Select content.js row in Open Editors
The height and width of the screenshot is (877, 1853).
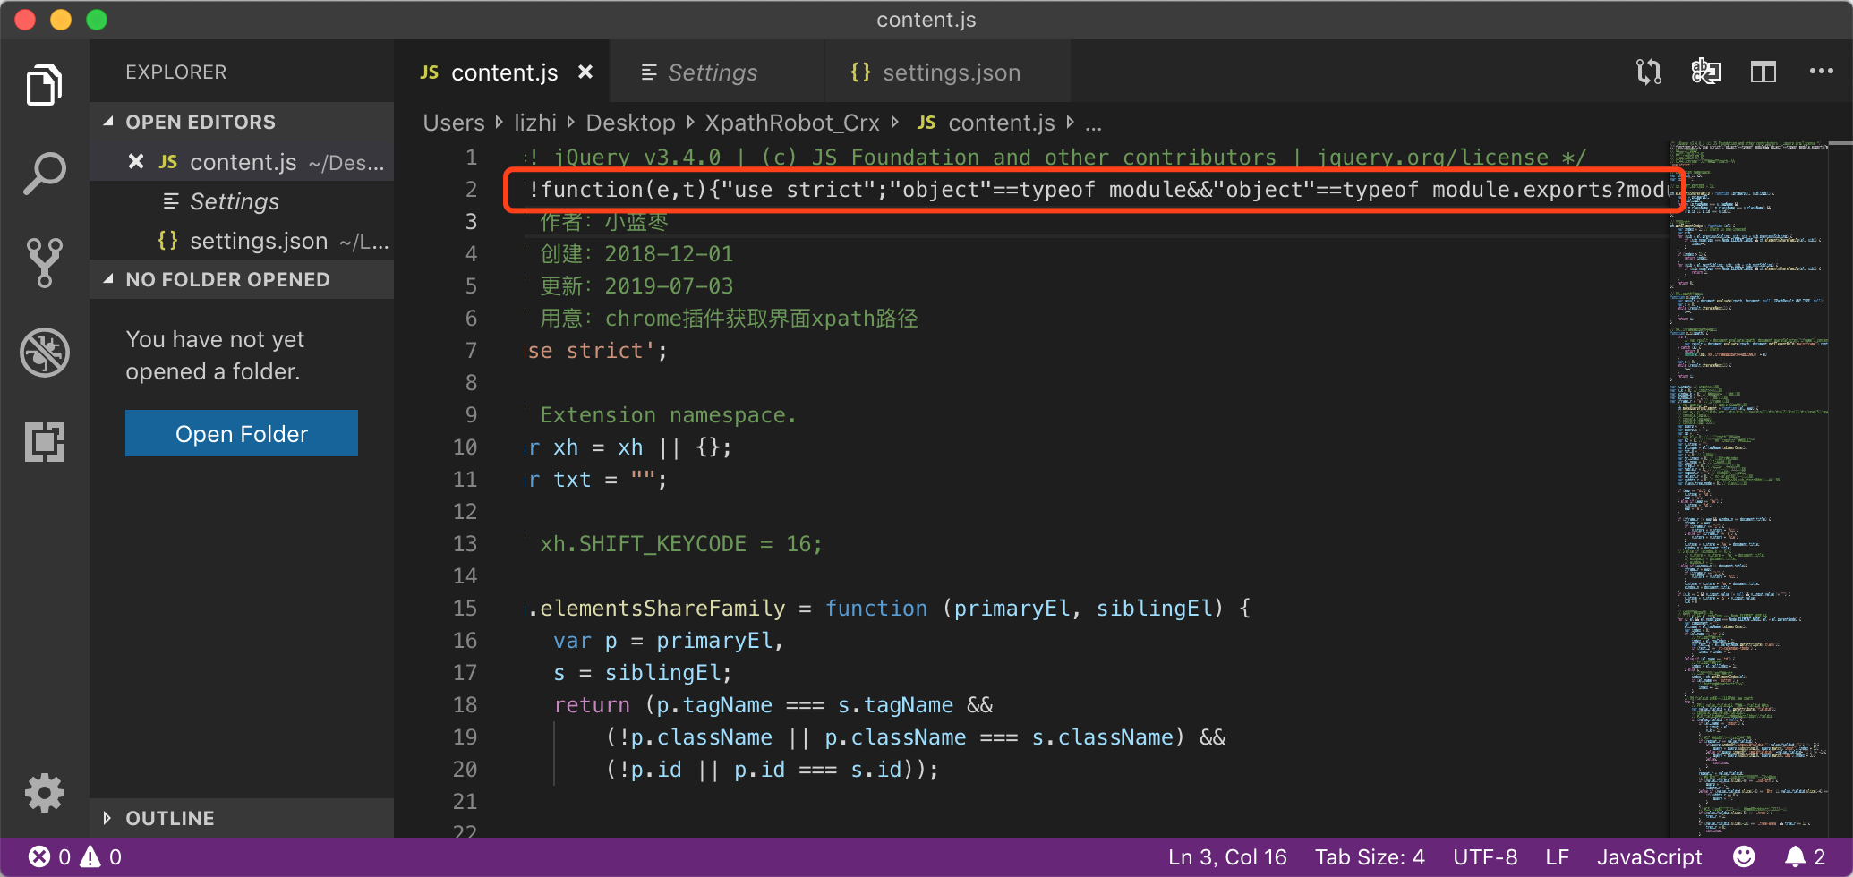tap(242, 162)
